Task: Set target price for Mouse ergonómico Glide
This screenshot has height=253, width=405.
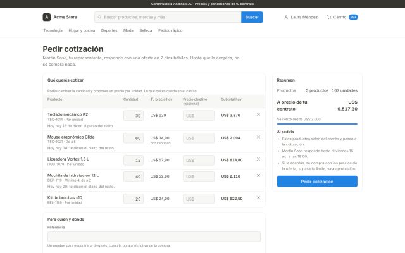Action: (x=199, y=138)
